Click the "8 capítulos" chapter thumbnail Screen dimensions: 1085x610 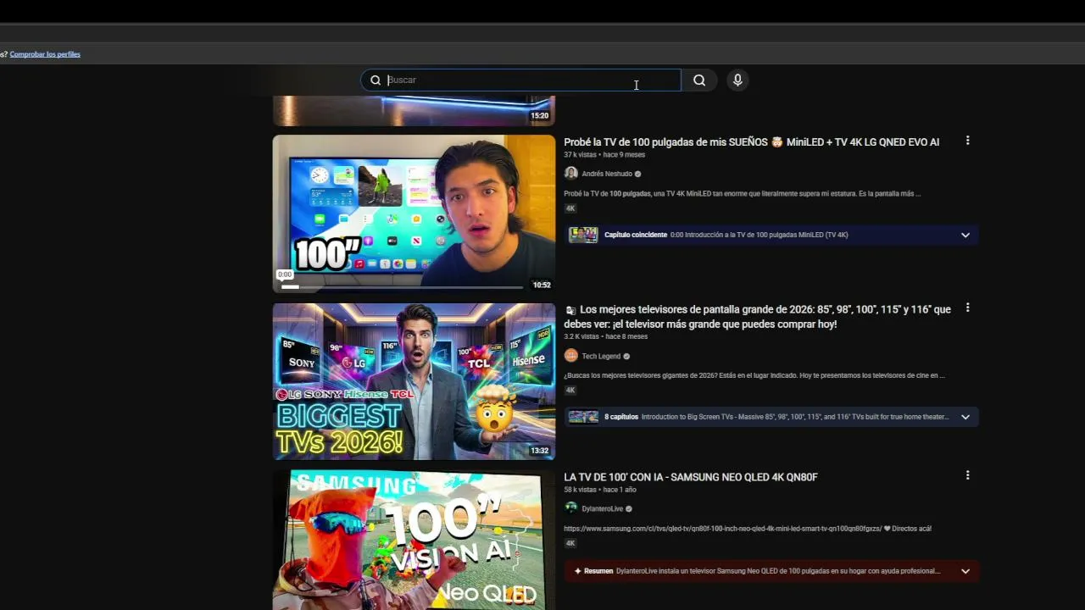(583, 417)
